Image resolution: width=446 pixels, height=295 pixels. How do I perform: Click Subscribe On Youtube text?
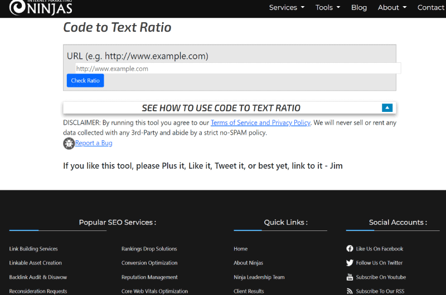(381, 277)
